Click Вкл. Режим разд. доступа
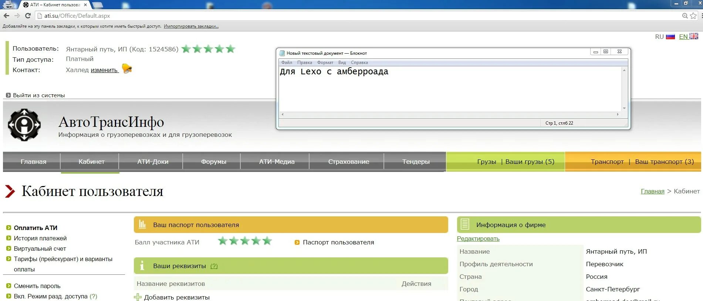The height and width of the screenshot is (301, 703). pyautogui.click(x=51, y=296)
